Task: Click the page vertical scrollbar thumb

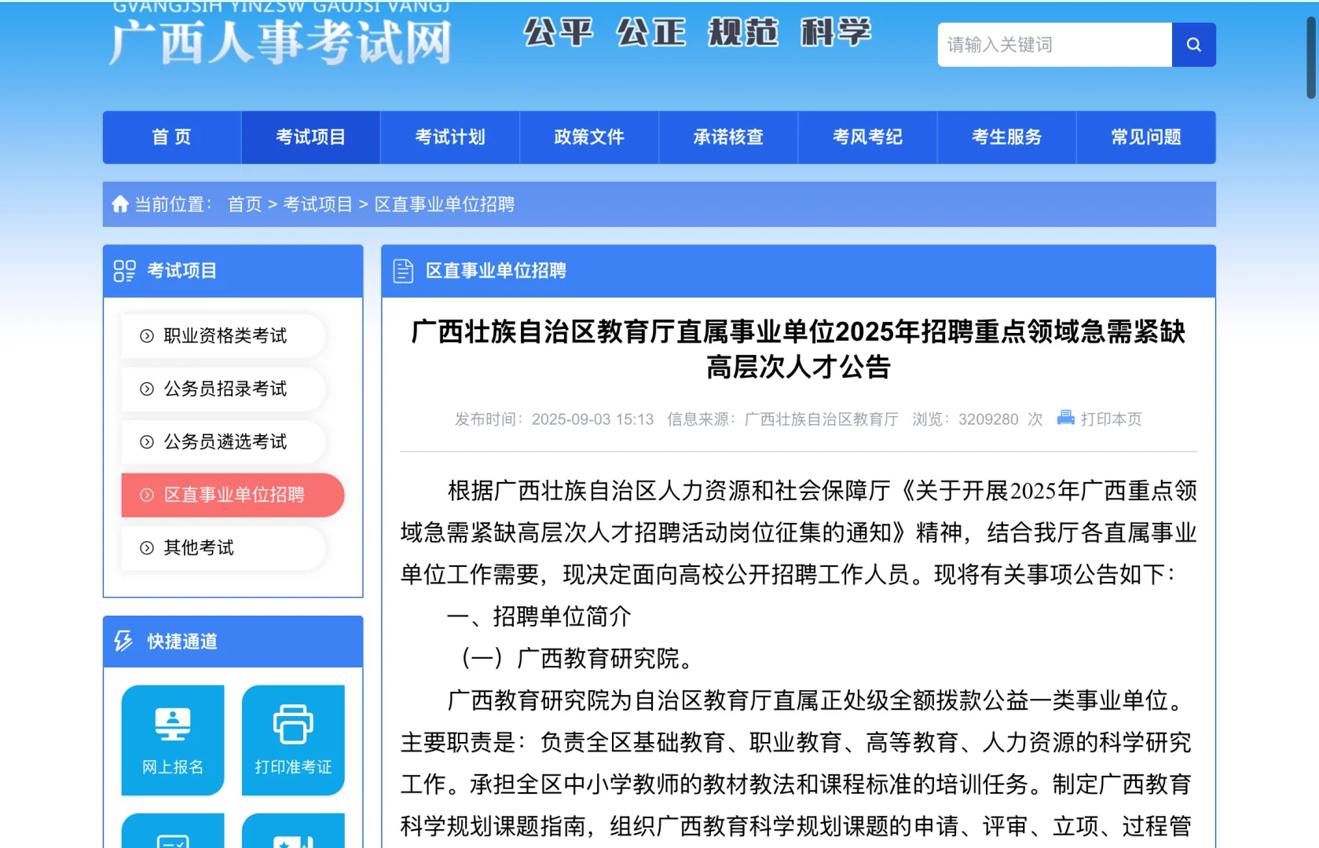Action: tap(1310, 57)
